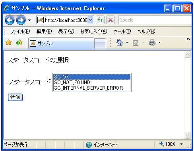Open the ツール(T) menu
This screenshot has width=194, height=151.
coord(122,31)
